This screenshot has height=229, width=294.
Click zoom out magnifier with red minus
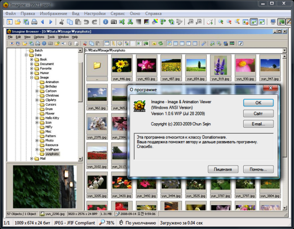point(229,22)
